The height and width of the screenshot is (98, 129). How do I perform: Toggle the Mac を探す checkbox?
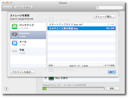tap(45, 78)
